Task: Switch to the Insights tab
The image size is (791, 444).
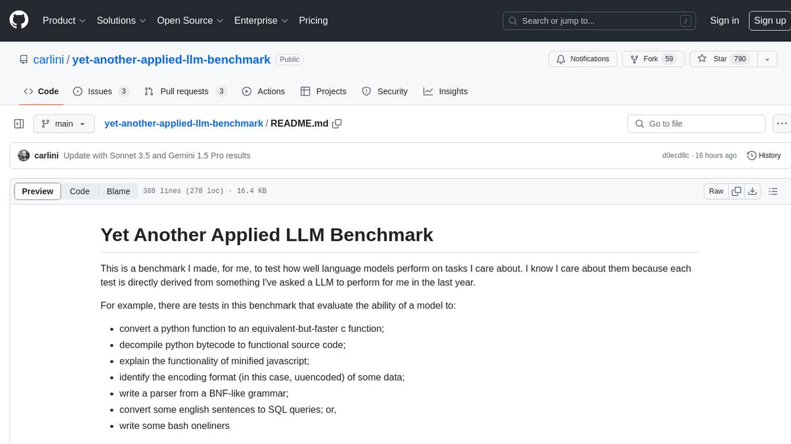Action: (446, 91)
